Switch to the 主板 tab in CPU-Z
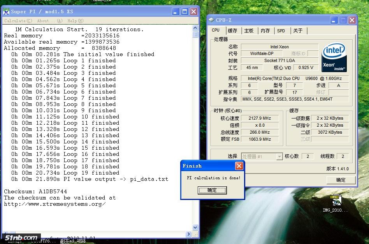Screen dimensions: 369x244 click(249, 31)
